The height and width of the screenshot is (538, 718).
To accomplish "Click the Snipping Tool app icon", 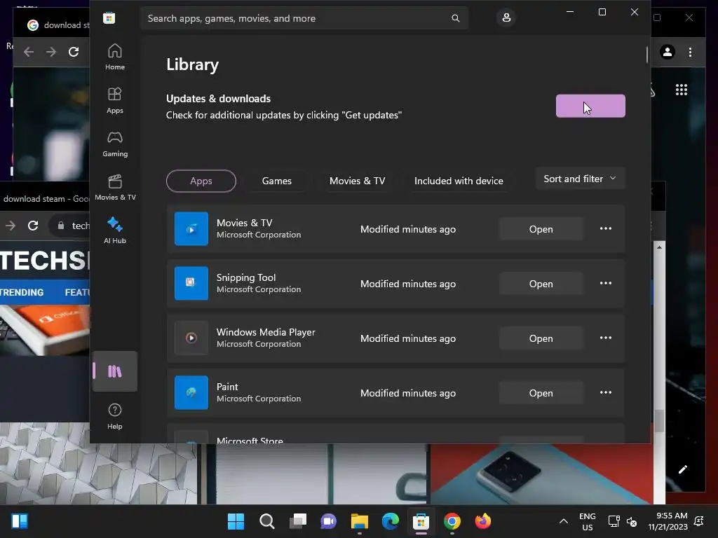I will pos(191,283).
